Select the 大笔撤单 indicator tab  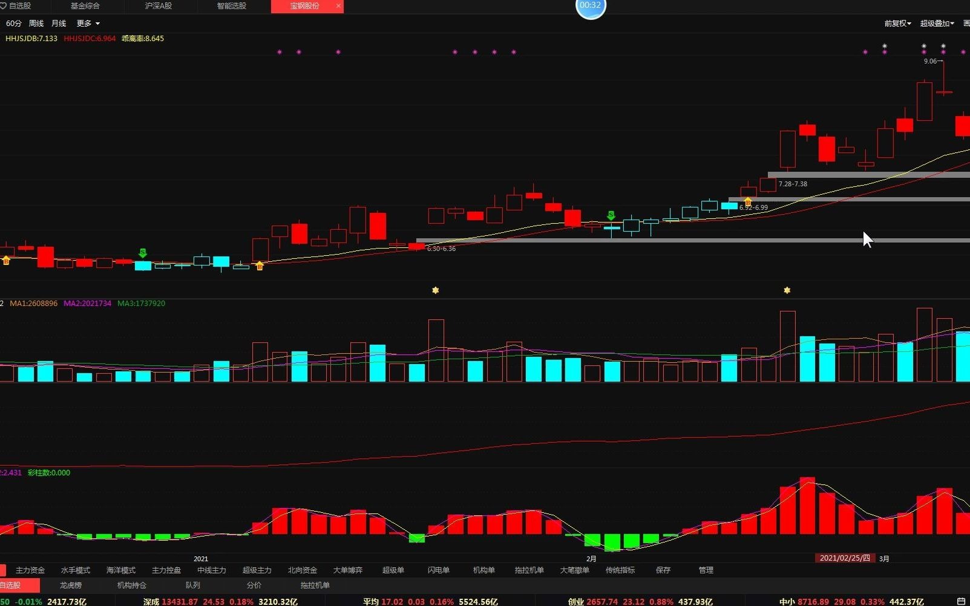575,570
